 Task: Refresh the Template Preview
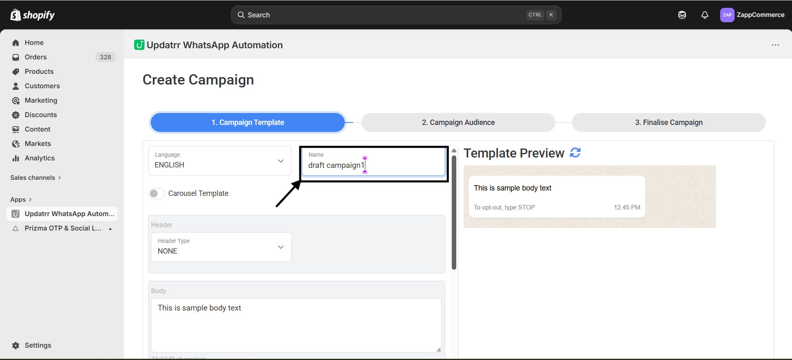[575, 153]
